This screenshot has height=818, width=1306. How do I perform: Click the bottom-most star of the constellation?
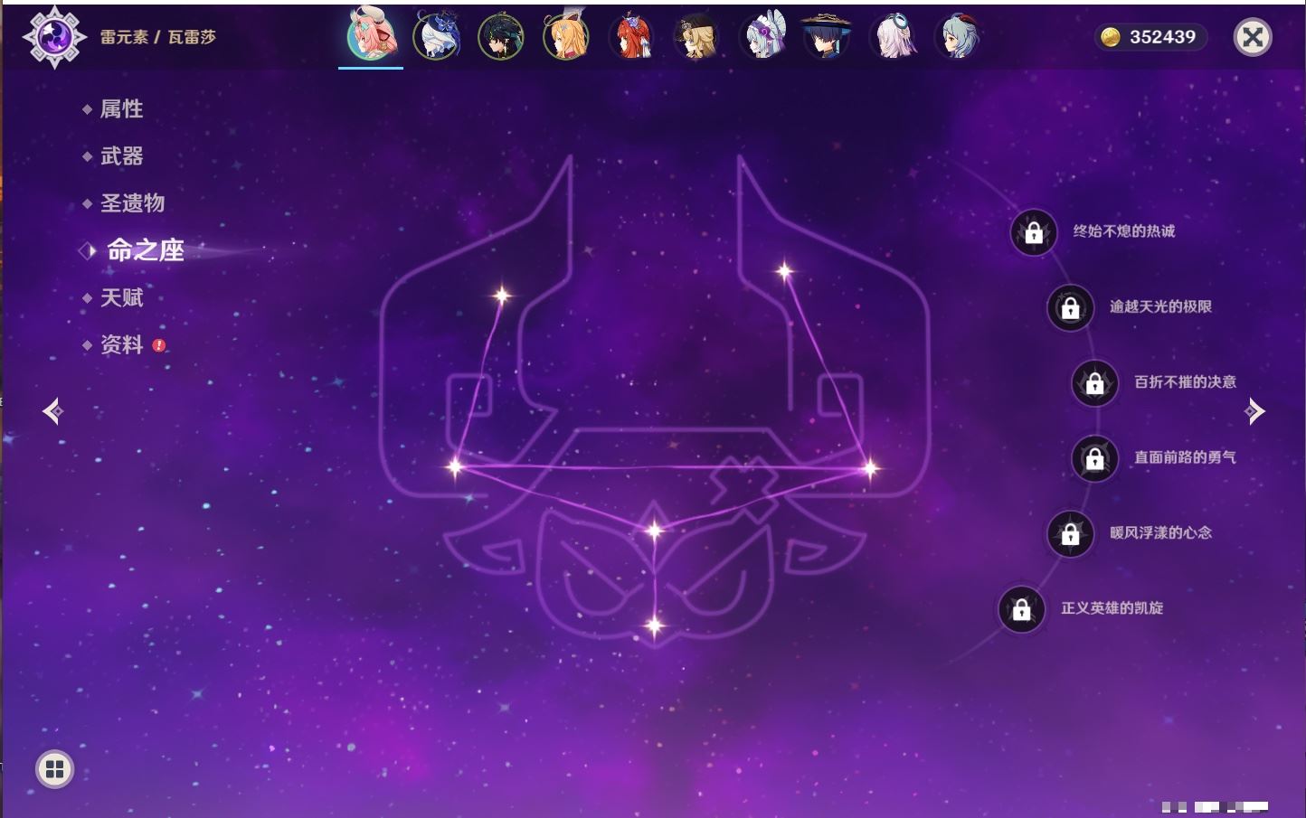point(654,625)
